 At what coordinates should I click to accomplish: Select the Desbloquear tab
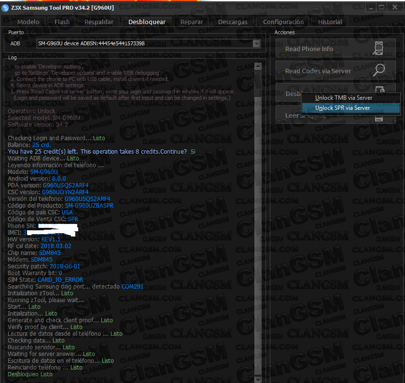point(147,22)
